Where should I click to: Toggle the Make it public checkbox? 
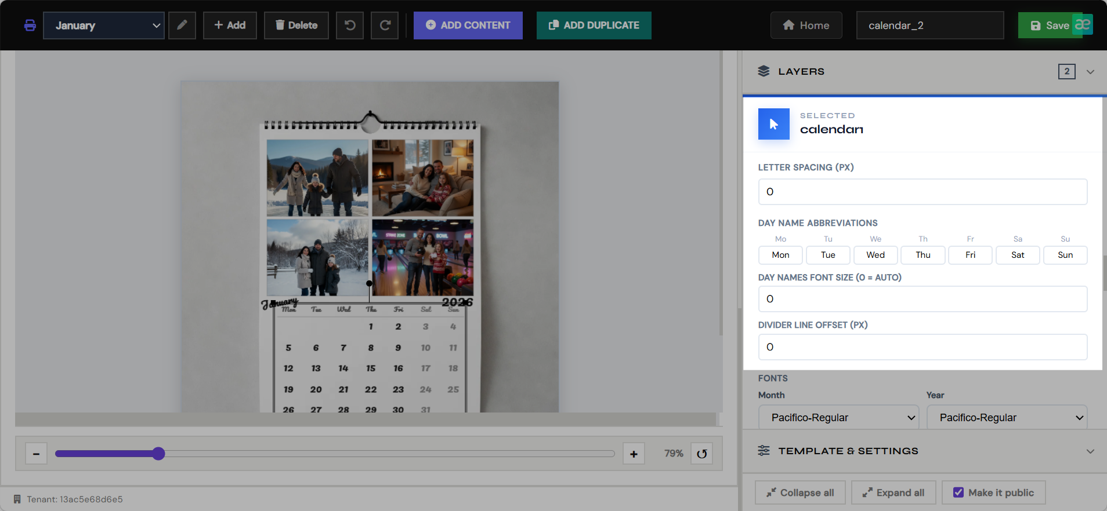pyautogui.click(x=958, y=492)
